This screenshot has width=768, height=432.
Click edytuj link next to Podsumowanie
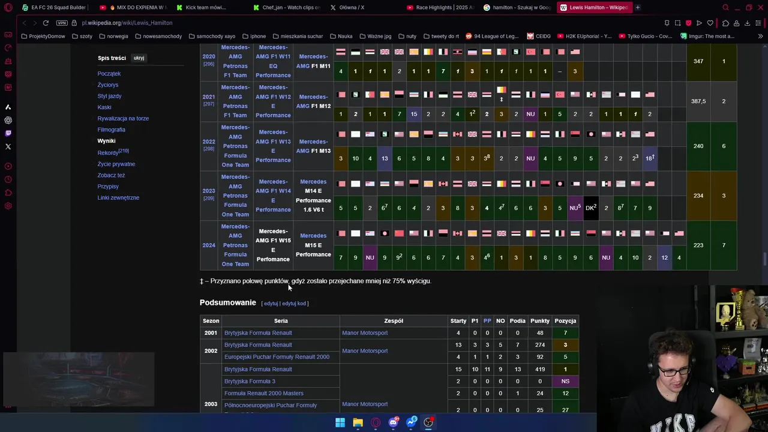(x=271, y=304)
